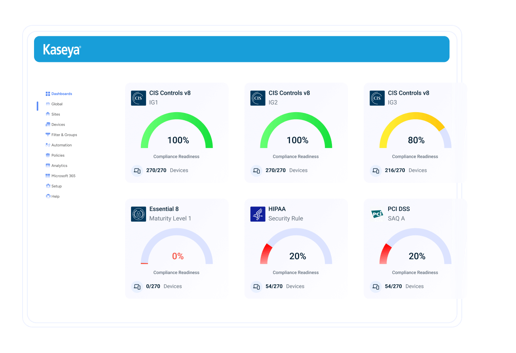The image size is (516, 353).
Task: Select Analytics from the sidebar
Action: tap(59, 166)
